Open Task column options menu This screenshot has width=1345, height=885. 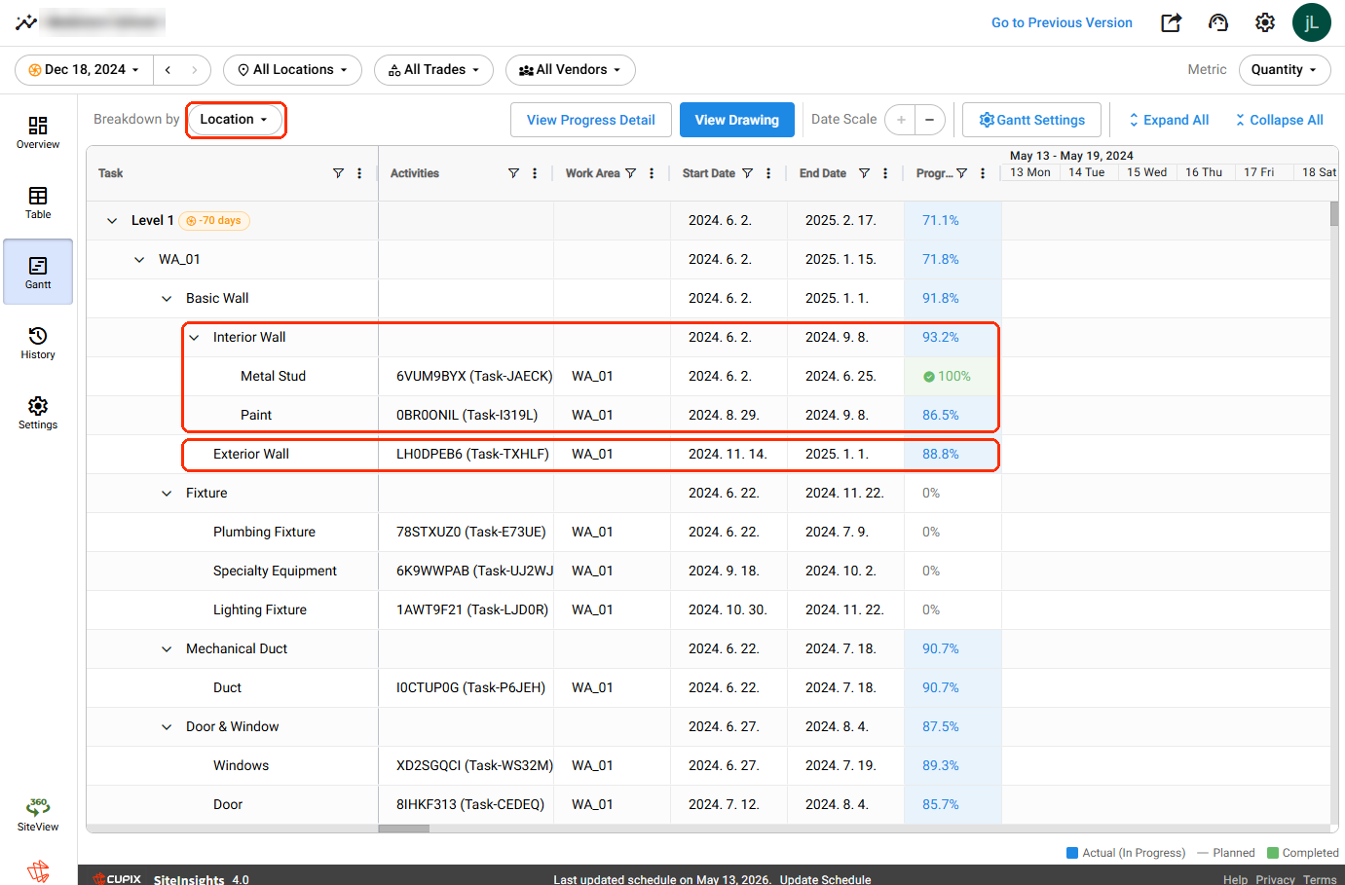[x=359, y=173]
